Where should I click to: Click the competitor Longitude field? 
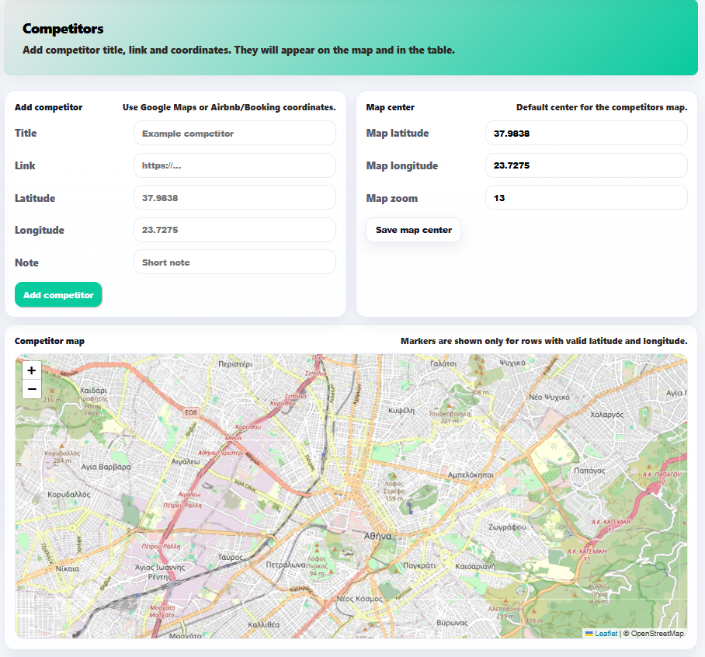click(234, 230)
